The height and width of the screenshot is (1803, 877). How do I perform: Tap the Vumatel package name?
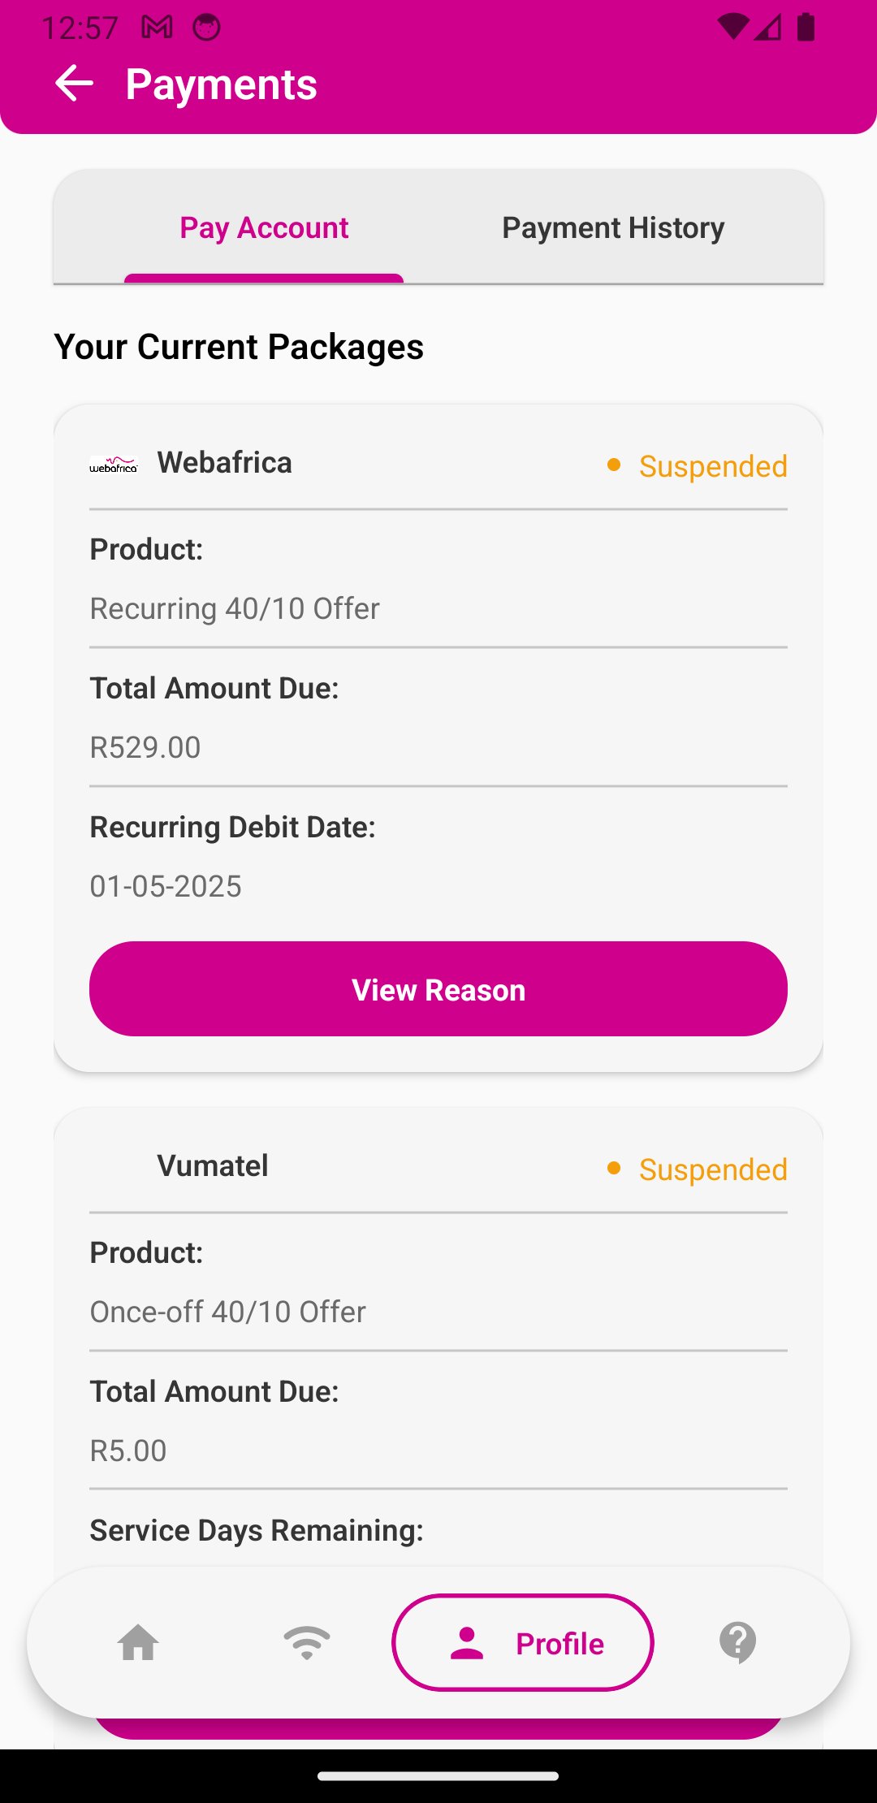click(x=213, y=1166)
